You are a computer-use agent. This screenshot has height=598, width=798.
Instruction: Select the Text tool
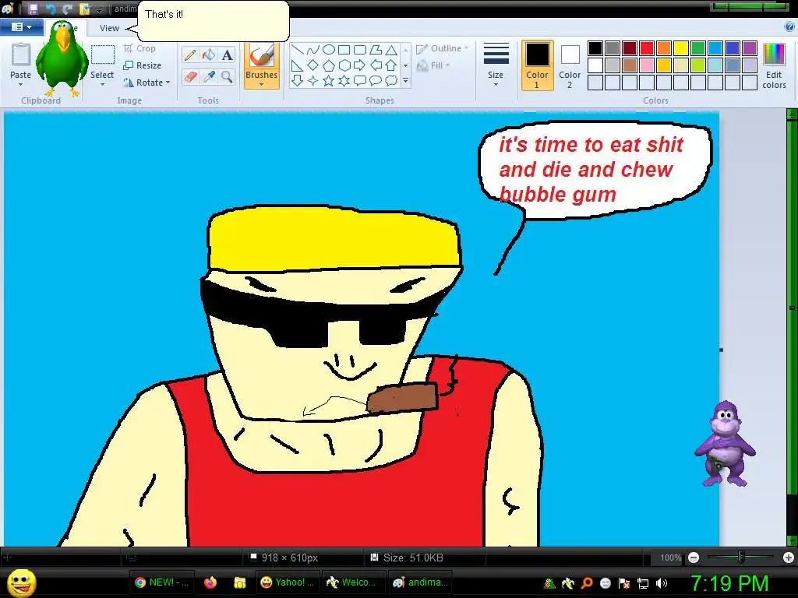click(x=227, y=55)
